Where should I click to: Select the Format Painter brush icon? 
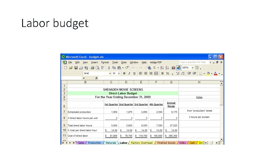[x=127, y=68]
